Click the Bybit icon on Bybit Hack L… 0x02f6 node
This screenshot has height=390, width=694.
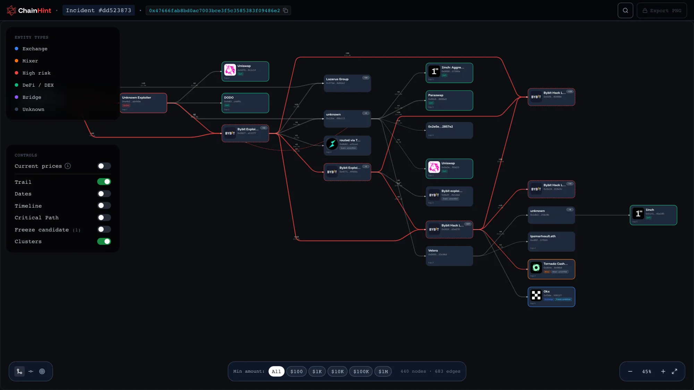click(x=536, y=97)
